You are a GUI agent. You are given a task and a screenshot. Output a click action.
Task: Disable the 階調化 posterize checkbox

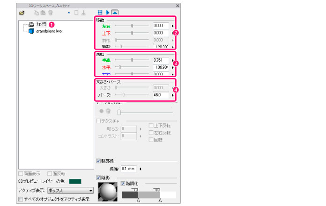click(x=123, y=184)
